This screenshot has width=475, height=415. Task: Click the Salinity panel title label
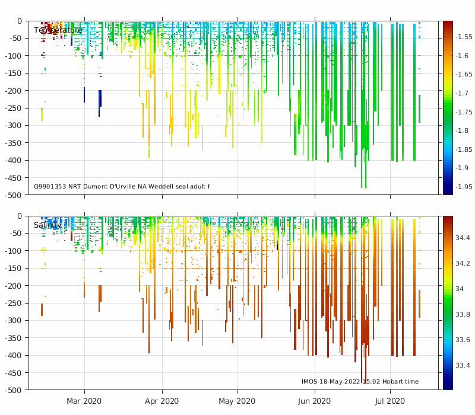[x=47, y=225]
